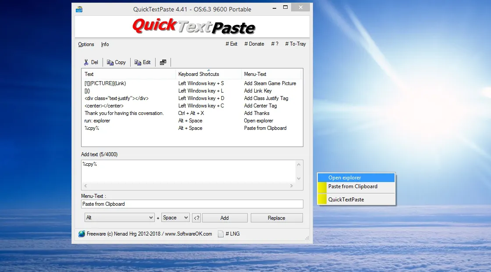This screenshot has width=491, height=272.
Task: Select the 'run: explorer' list row
Action: (192, 121)
